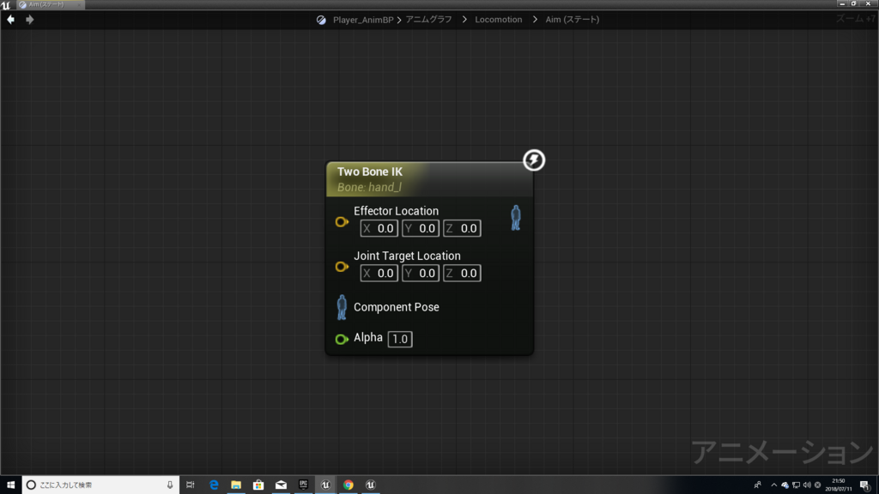Click the fast-path lightning icon on node

pyautogui.click(x=534, y=160)
